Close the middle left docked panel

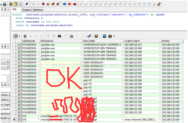click(8, 47)
